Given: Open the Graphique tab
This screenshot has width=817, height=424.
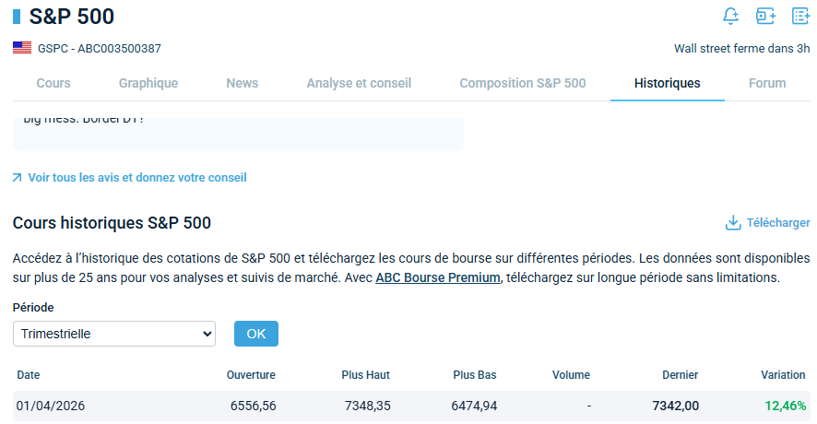Looking at the screenshot, I should 148,83.
